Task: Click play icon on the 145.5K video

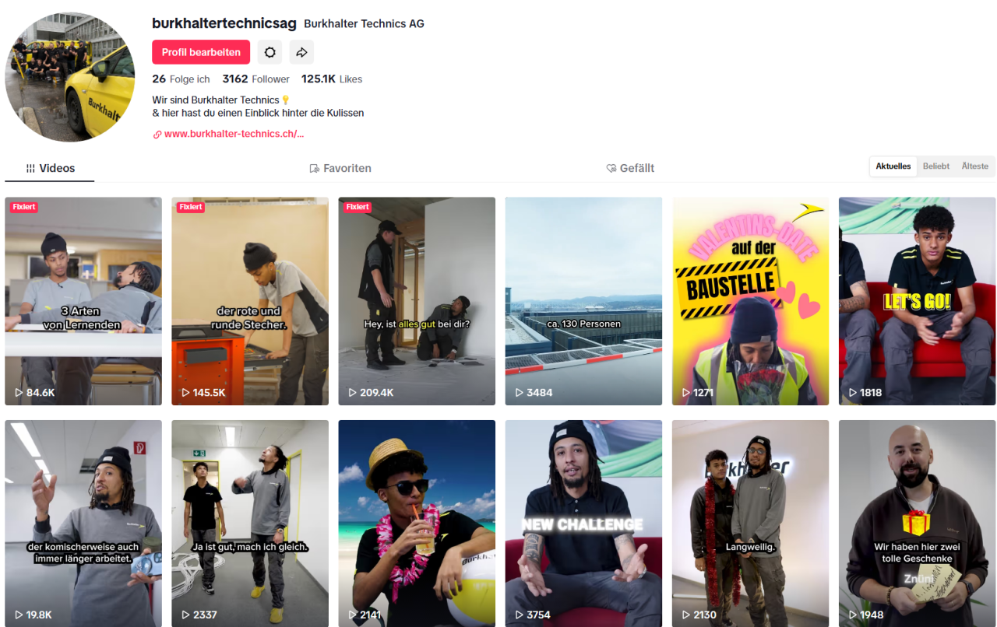Action: tap(185, 393)
